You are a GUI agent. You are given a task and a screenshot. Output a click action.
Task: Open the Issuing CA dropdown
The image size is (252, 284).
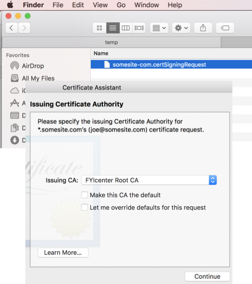click(149, 180)
